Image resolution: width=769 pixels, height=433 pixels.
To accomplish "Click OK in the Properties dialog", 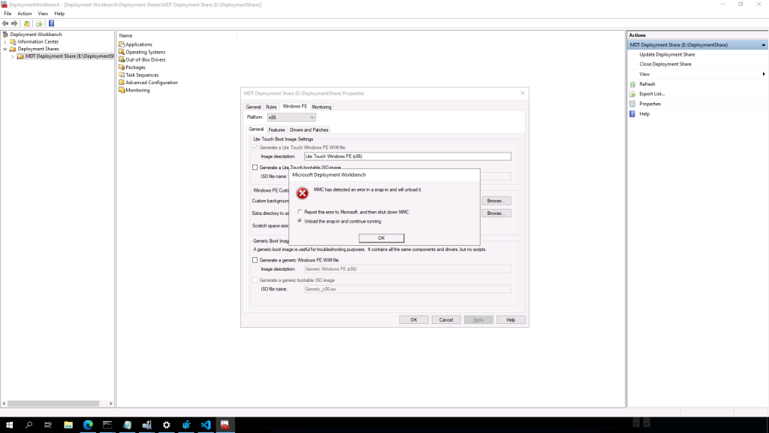I will pyautogui.click(x=414, y=320).
